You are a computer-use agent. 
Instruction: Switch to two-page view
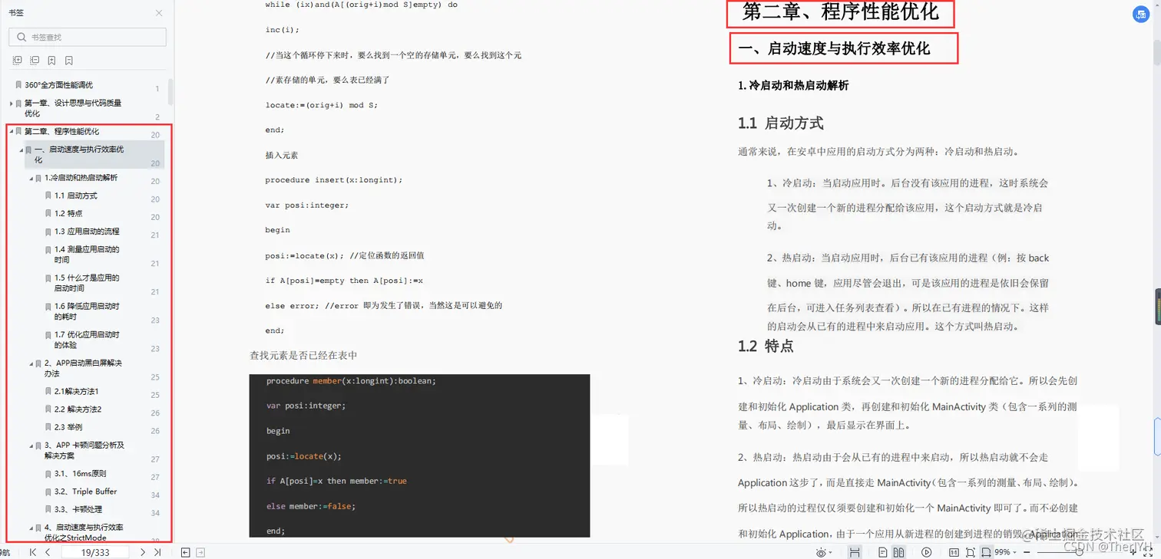pyautogui.click(x=898, y=552)
